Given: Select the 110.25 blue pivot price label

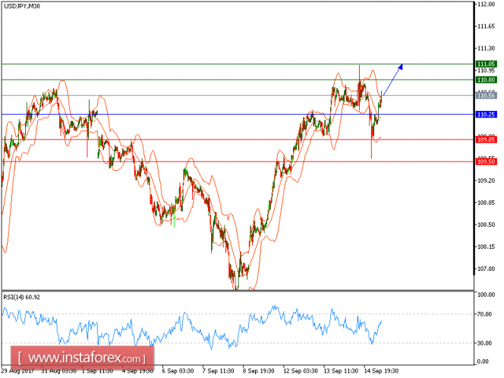Looking at the screenshot, I should coord(486,115).
